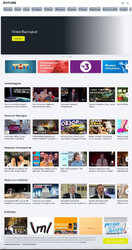Go to RUTUBE home logo
132x250 pixels.
pos(10,3)
